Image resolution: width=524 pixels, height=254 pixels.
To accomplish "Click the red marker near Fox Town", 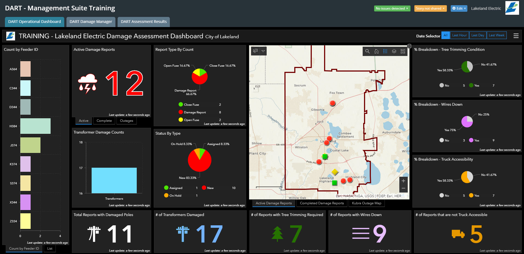I will (333, 103).
